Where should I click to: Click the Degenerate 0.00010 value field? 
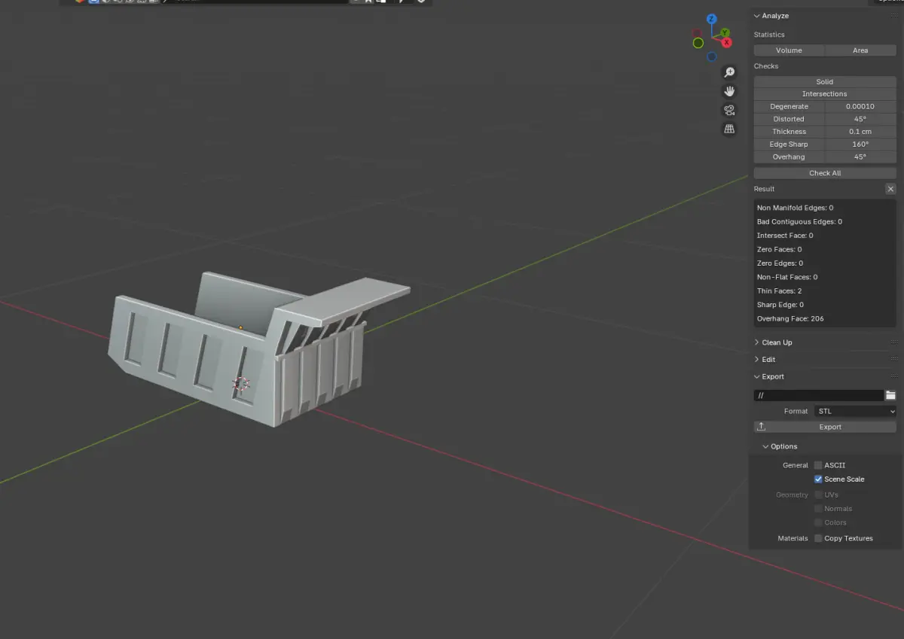(861, 107)
